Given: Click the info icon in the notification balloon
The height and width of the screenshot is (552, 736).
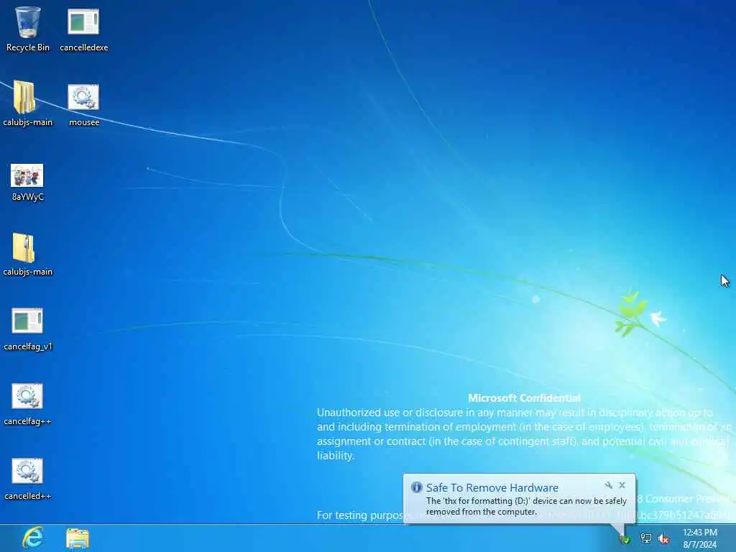Looking at the screenshot, I should click(416, 487).
